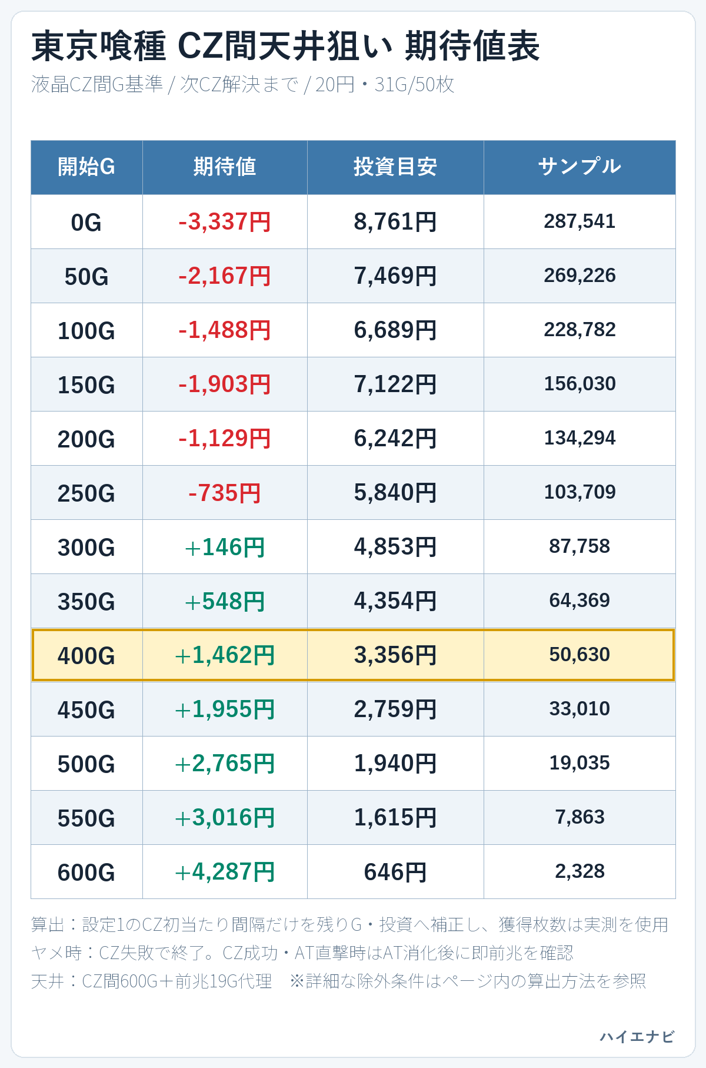
Task: Select the 50G row label
Action: tap(86, 277)
